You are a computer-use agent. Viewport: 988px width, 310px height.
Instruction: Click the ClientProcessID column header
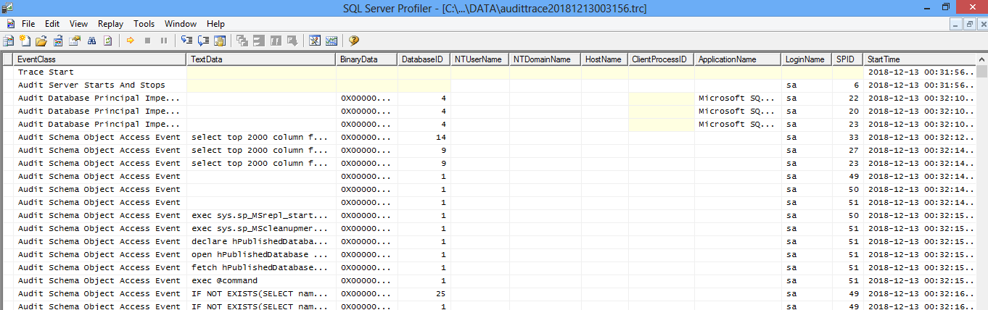click(662, 59)
